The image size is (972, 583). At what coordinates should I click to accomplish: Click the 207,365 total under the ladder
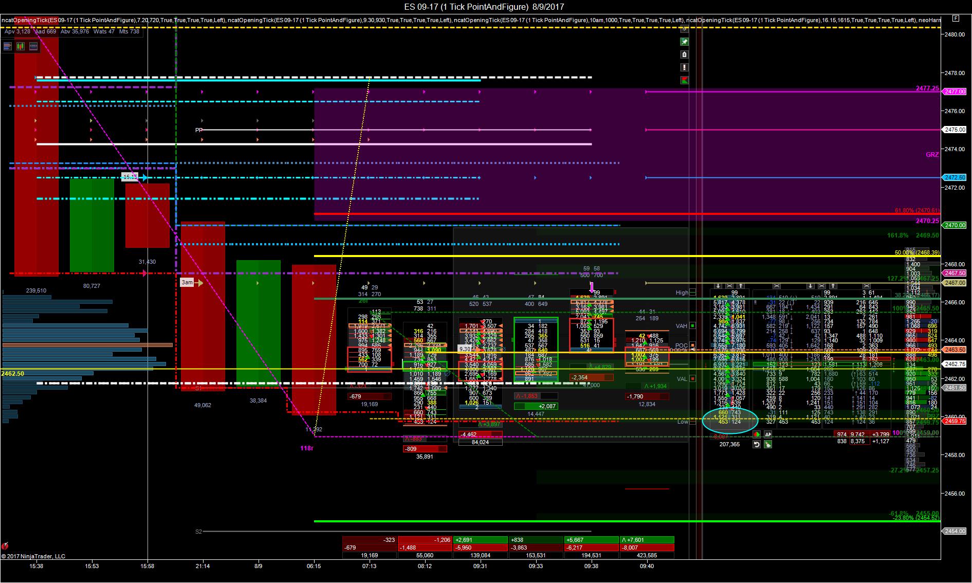click(x=729, y=444)
